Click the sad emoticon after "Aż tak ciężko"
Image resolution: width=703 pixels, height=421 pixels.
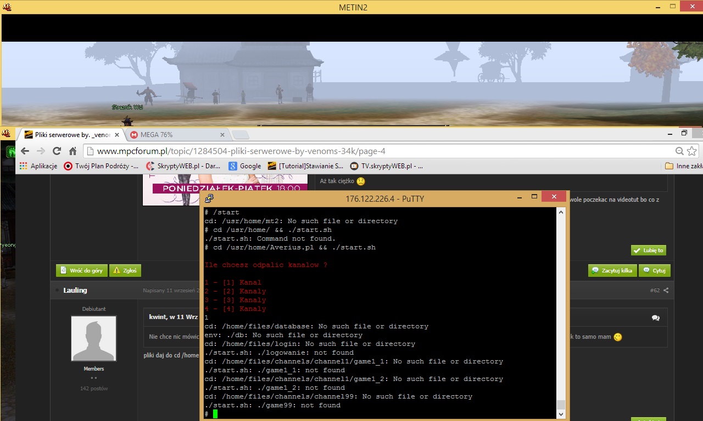tap(361, 181)
